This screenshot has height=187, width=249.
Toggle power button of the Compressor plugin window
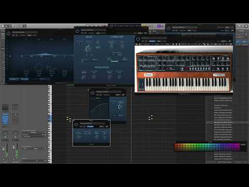pyautogui.click(x=92, y=92)
